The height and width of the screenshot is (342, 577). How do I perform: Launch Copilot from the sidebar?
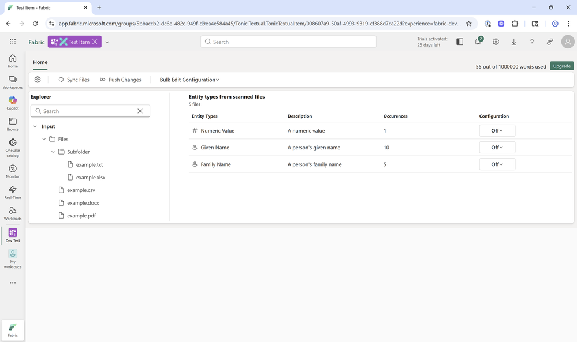(13, 103)
